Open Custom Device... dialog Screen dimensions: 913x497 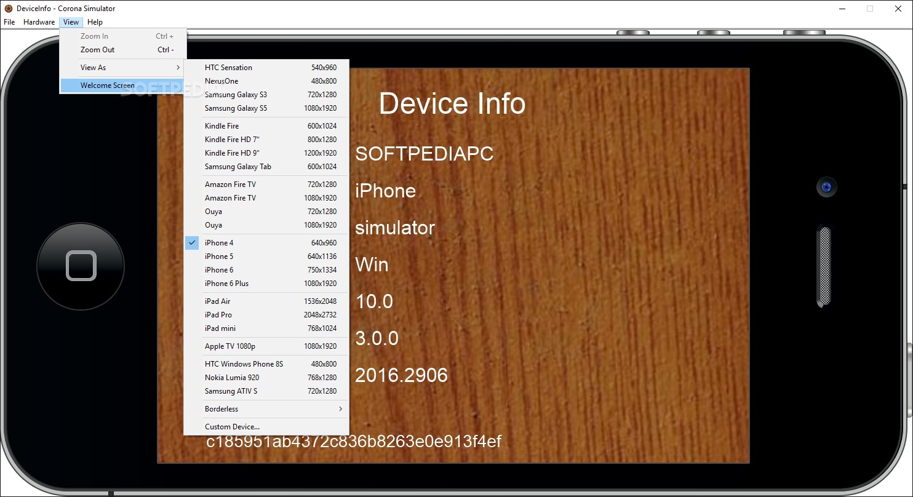266,427
